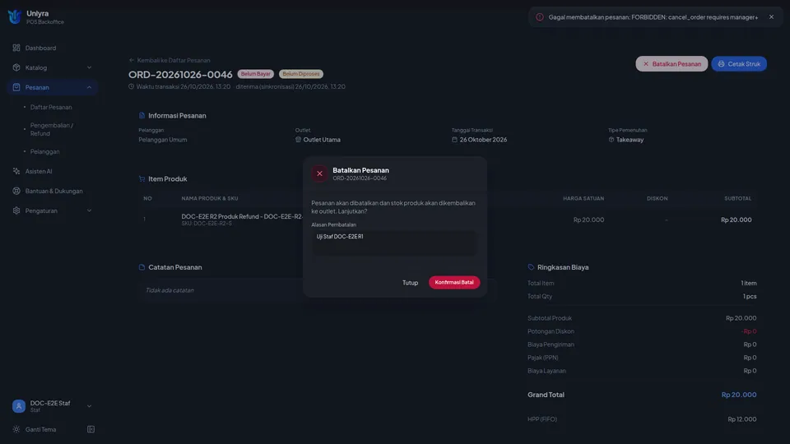The image size is (790, 444).
Task: Click the back arrow icon
Action: (x=132, y=60)
